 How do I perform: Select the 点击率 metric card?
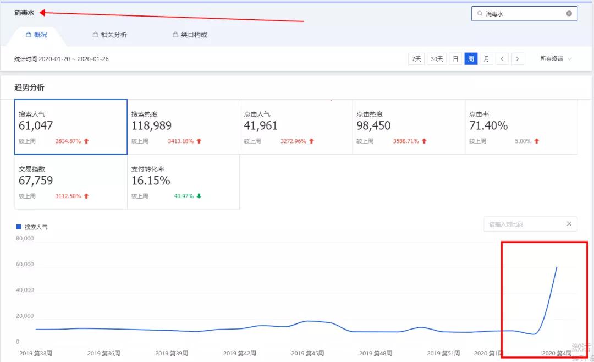(521, 127)
